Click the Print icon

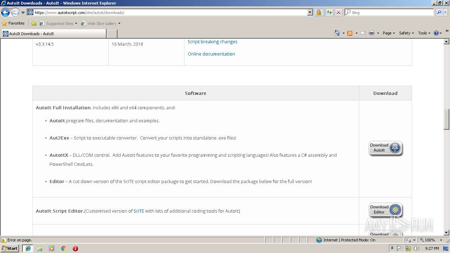pyautogui.click(x=372, y=33)
